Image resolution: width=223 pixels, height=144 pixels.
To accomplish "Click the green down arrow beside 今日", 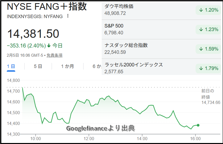I will click(49, 45).
